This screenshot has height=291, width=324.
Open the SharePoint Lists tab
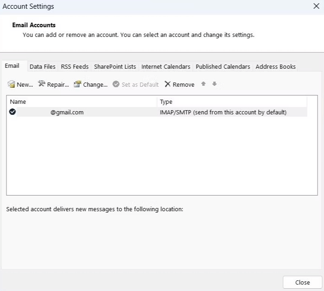115,66
